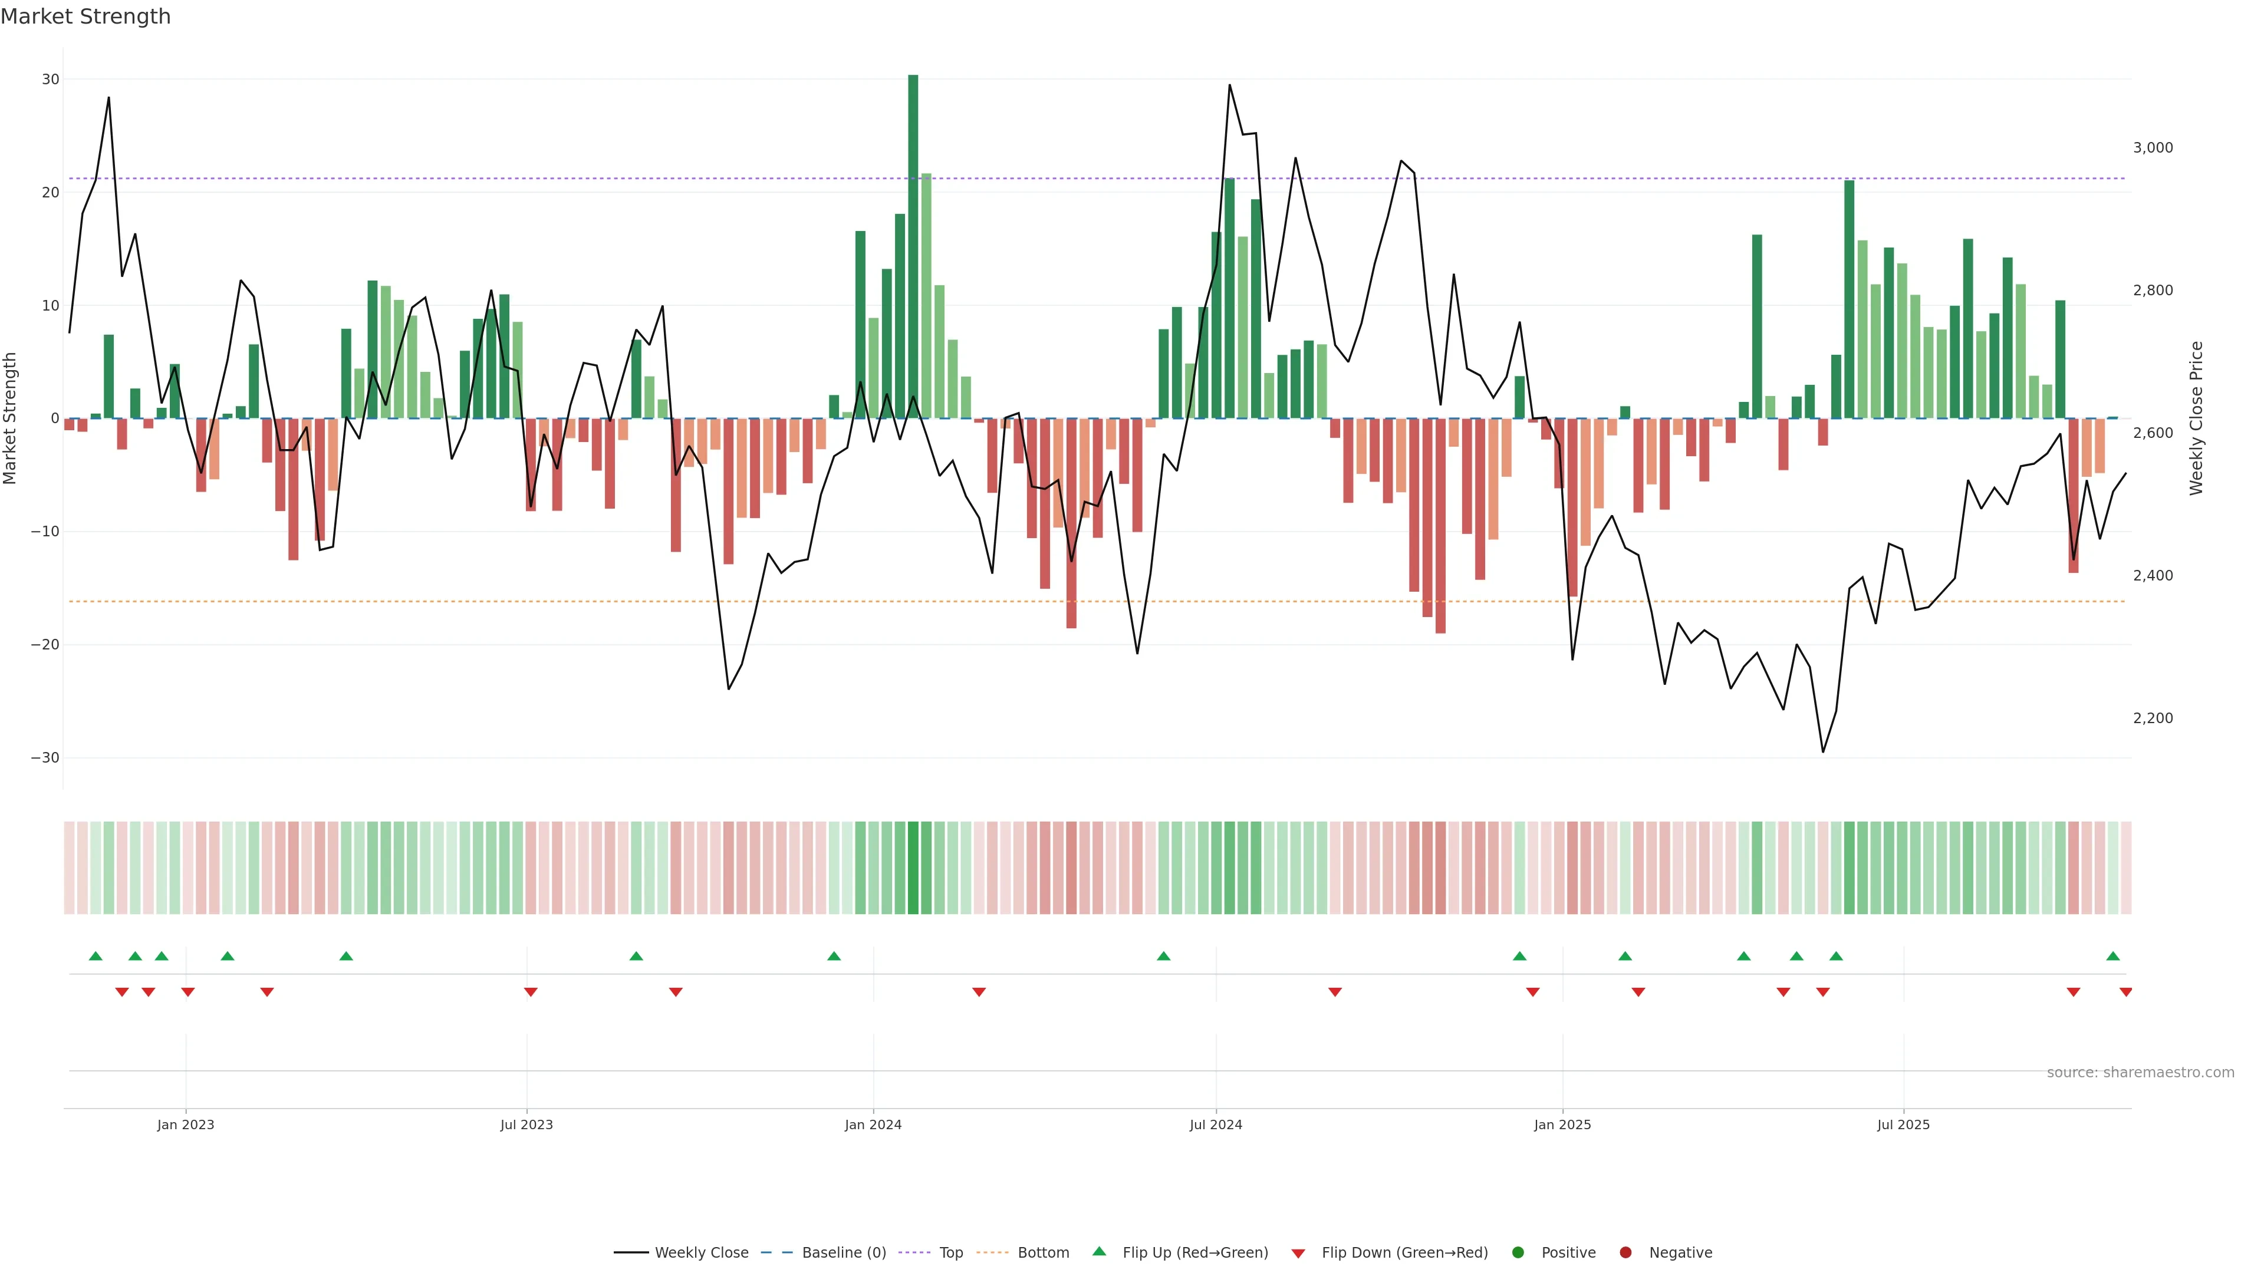Click the source: sharemaestro.com text
Image resolution: width=2264 pixels, height=1273 pixels.
(x=2140, y=1072)
